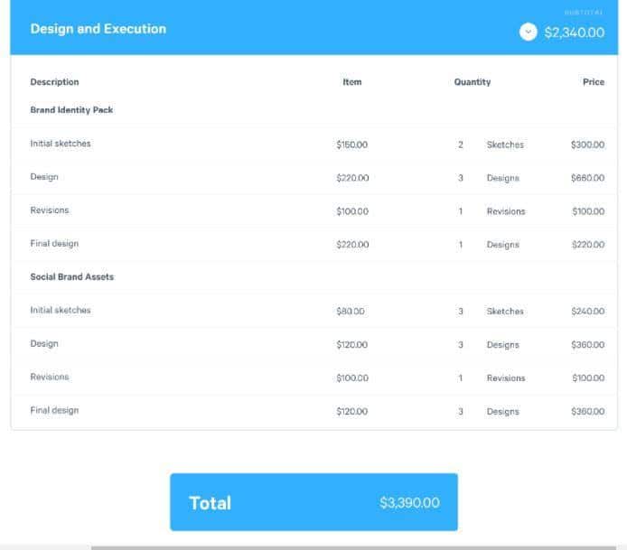Click the "Total" label in blue box

[210, 503]
